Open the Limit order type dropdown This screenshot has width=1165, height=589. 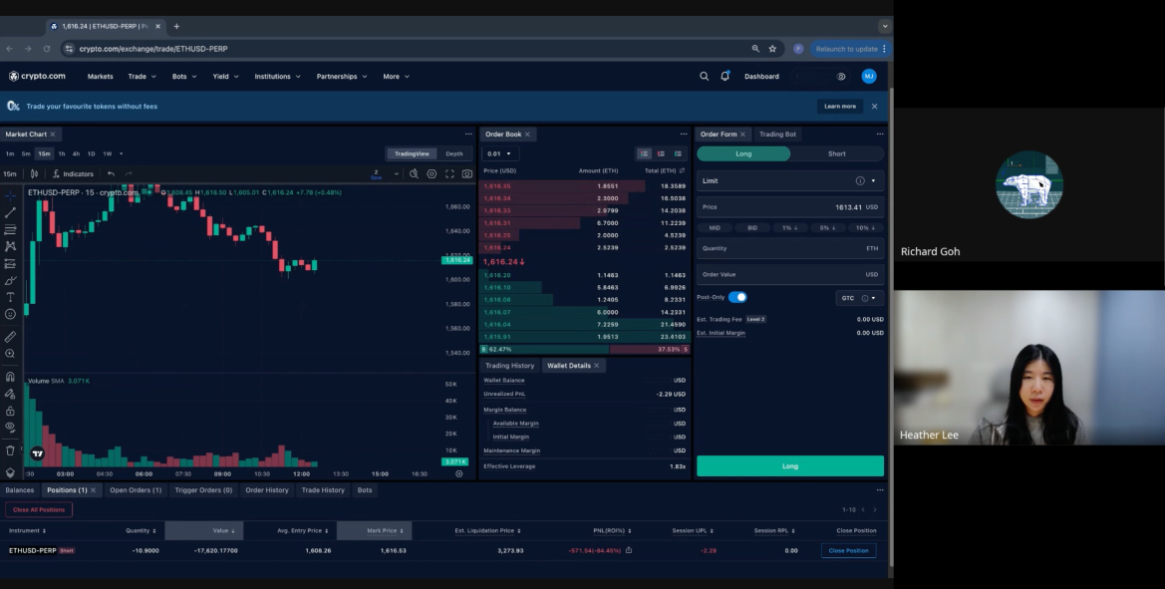[790, 180]
